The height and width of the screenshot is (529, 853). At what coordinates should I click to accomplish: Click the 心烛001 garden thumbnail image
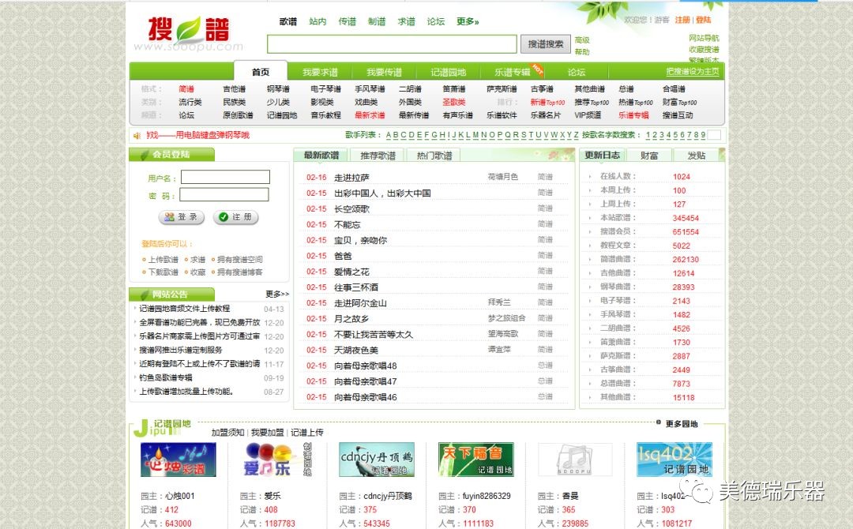[x=177, y=460]
